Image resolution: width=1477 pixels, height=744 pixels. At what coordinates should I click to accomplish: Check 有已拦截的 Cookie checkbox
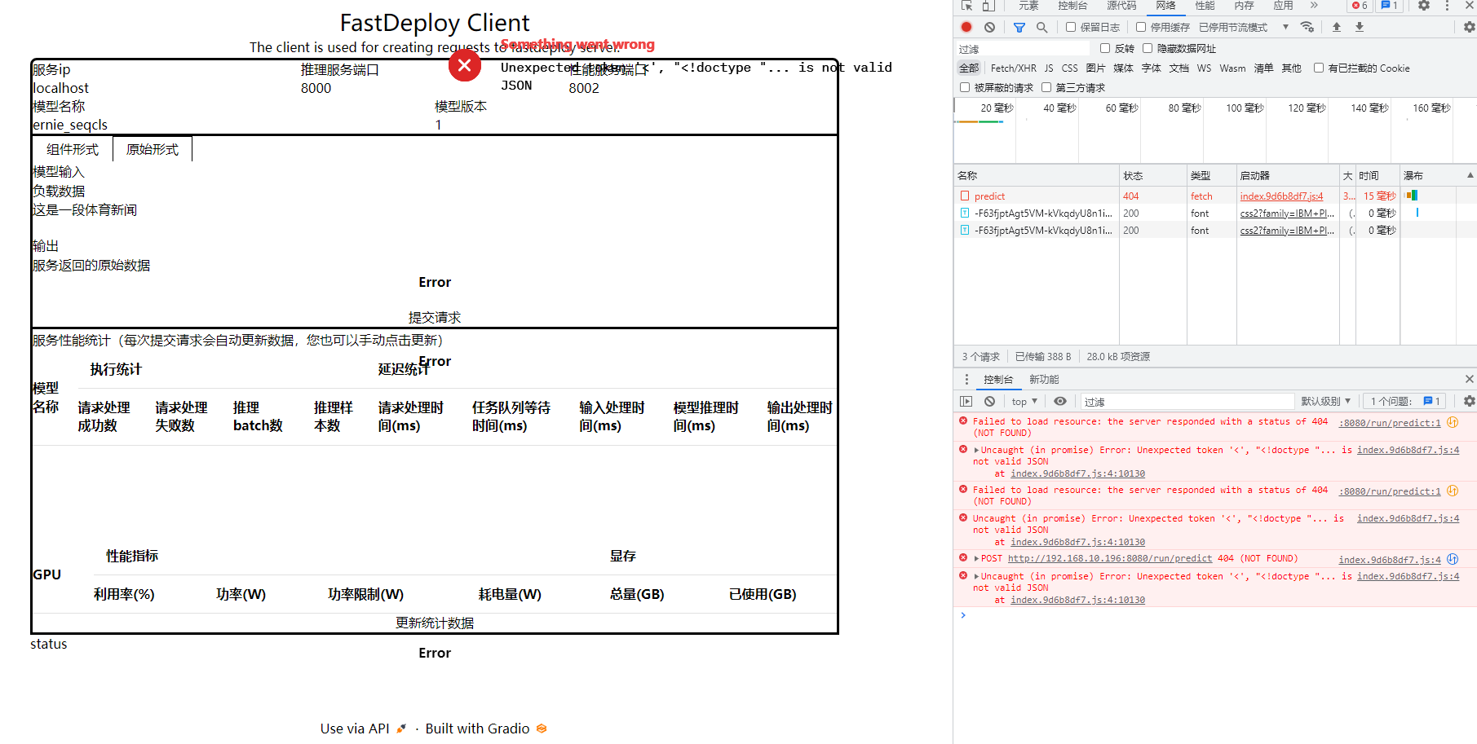[1318, 68]
